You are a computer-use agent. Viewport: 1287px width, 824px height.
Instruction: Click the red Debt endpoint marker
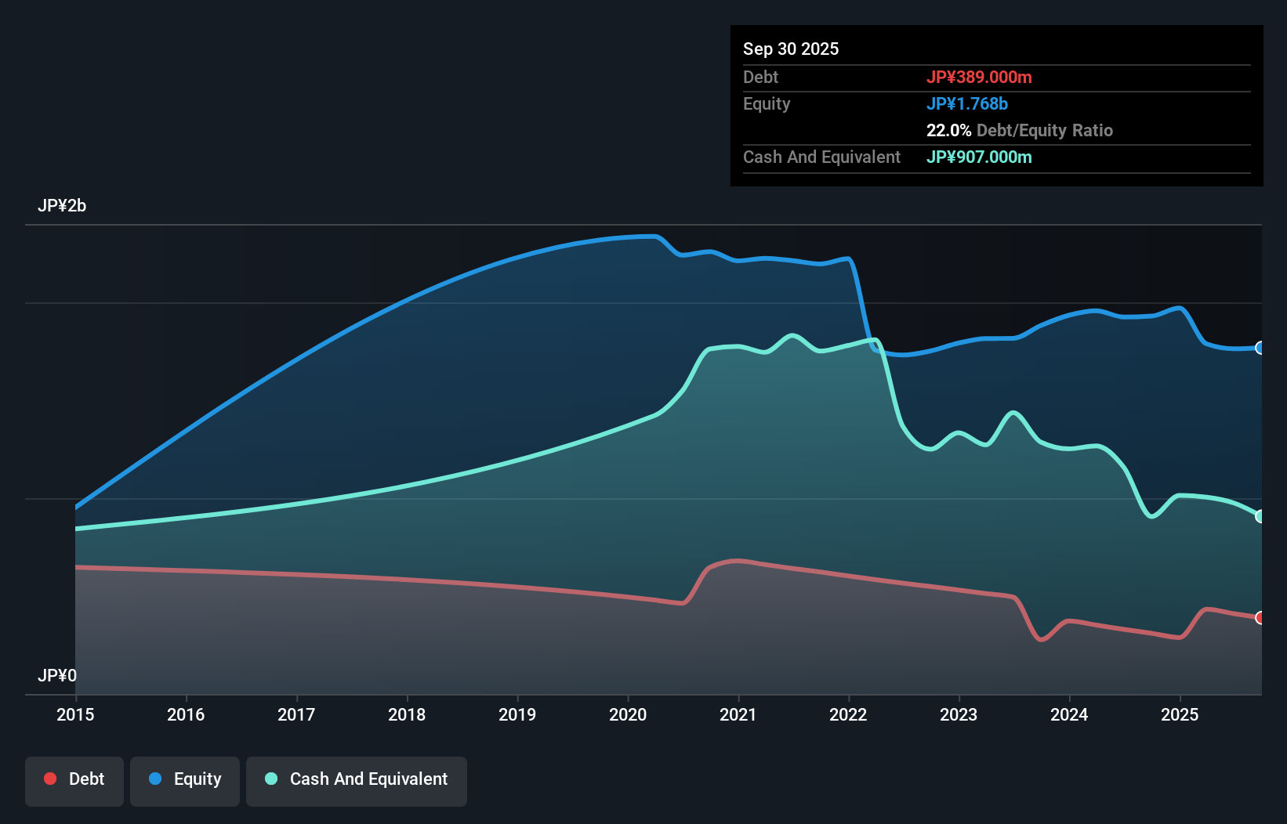1260,617
